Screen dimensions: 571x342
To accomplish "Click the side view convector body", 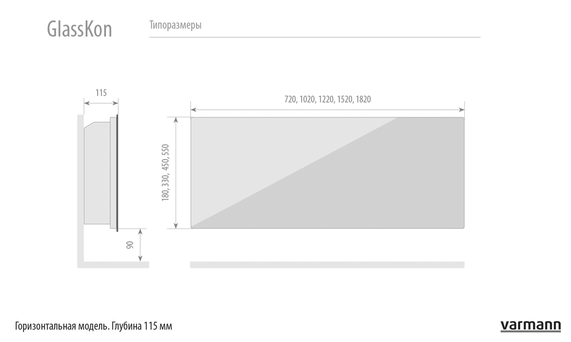I will click(x=97, y=172).
